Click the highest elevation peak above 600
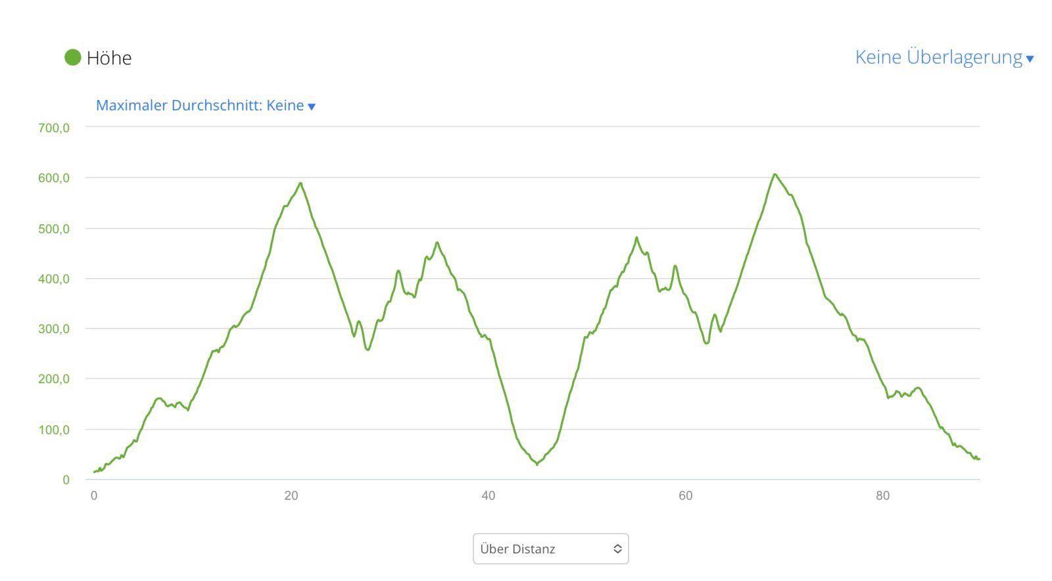Image resolution: width=1052 pixels, height=581 pixels. click(775, 175)
